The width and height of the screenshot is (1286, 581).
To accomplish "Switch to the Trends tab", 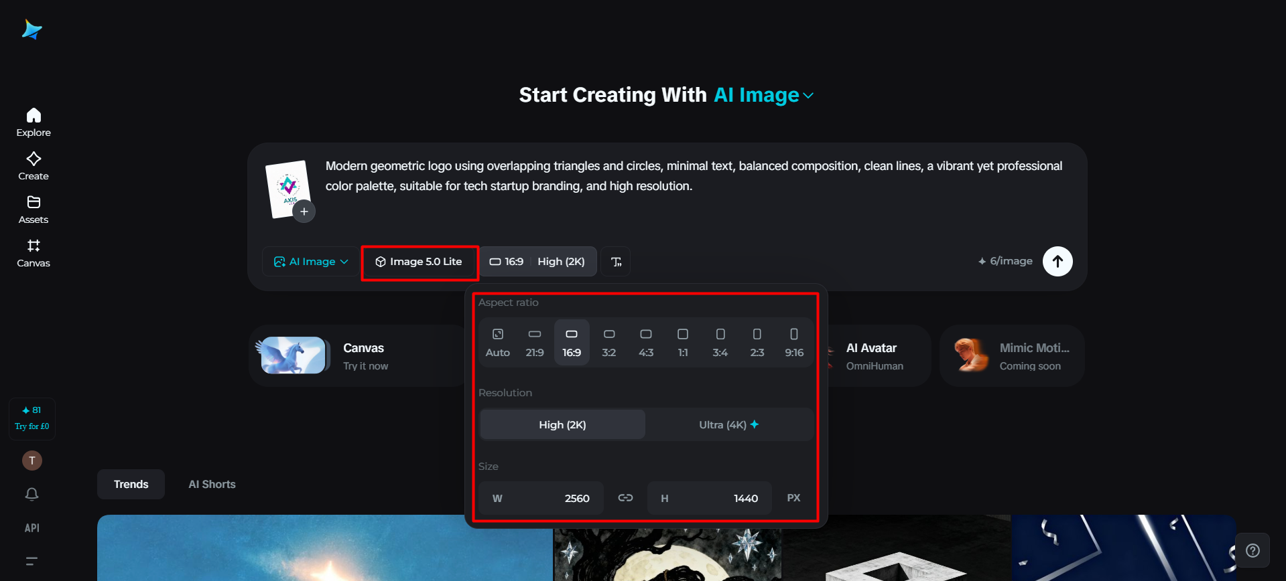I will (x=131, y=484).
